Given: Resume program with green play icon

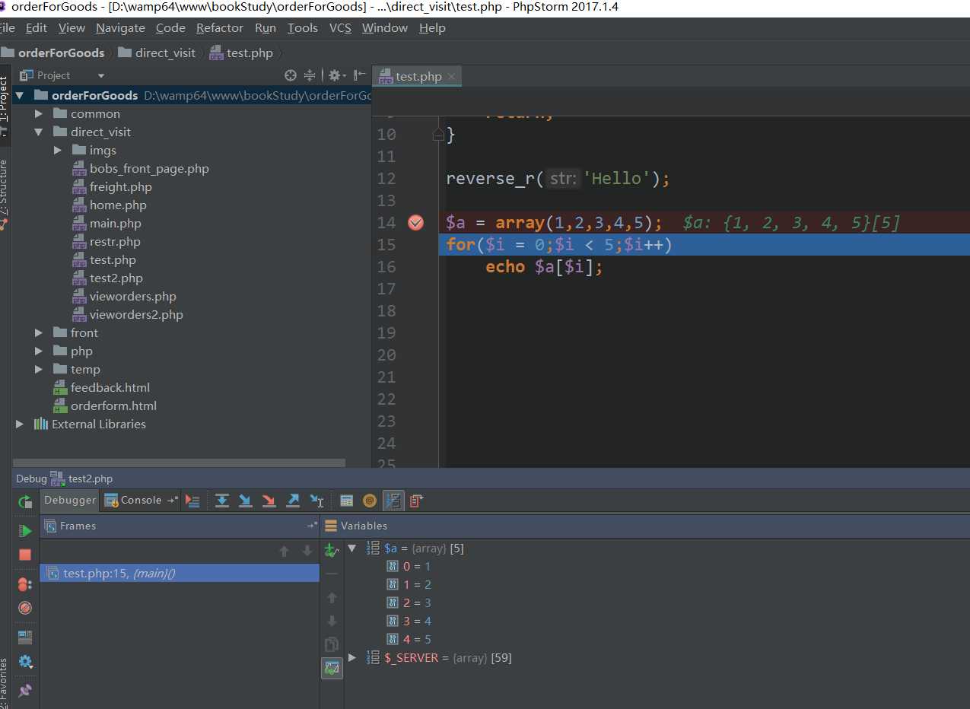Looking at the screenshot, I should 25,531.
